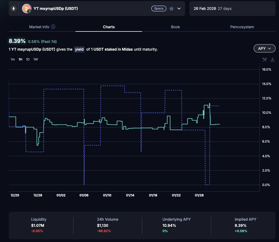
Task: Open chart tools via wrench icon
Action: click(265, 59)
